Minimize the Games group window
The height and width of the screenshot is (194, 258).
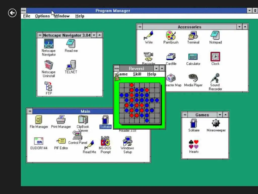click(x=220, y=115)
